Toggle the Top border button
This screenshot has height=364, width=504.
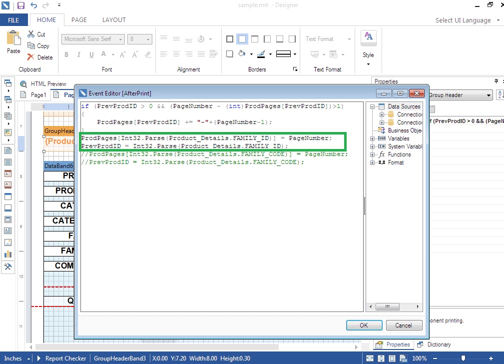point(255,39)
